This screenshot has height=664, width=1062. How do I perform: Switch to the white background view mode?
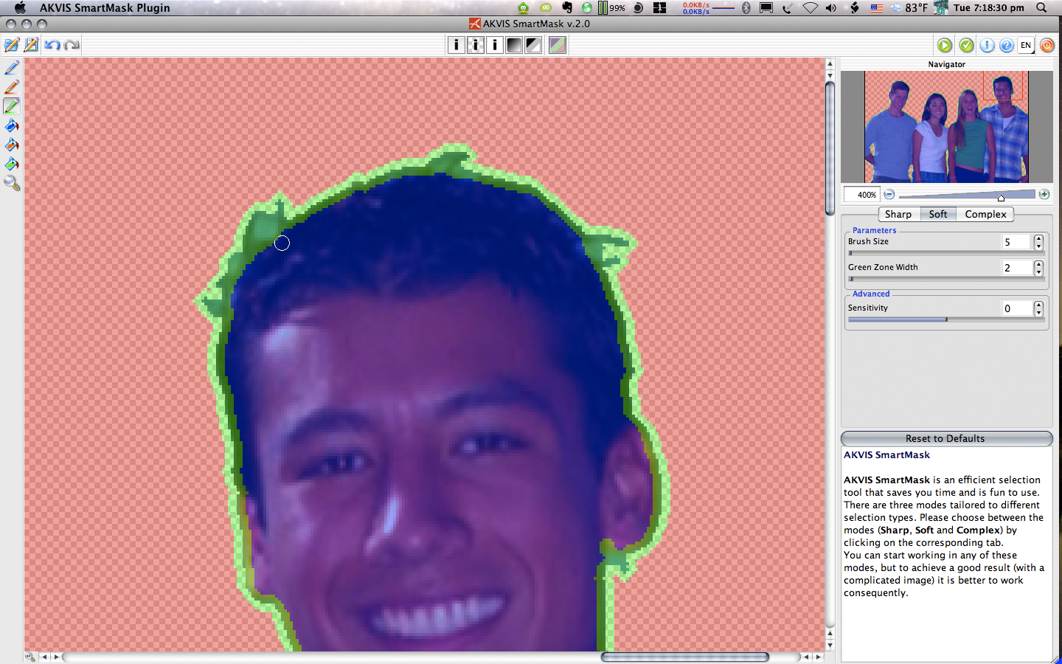pyautogui.click(x=457, y=45)
